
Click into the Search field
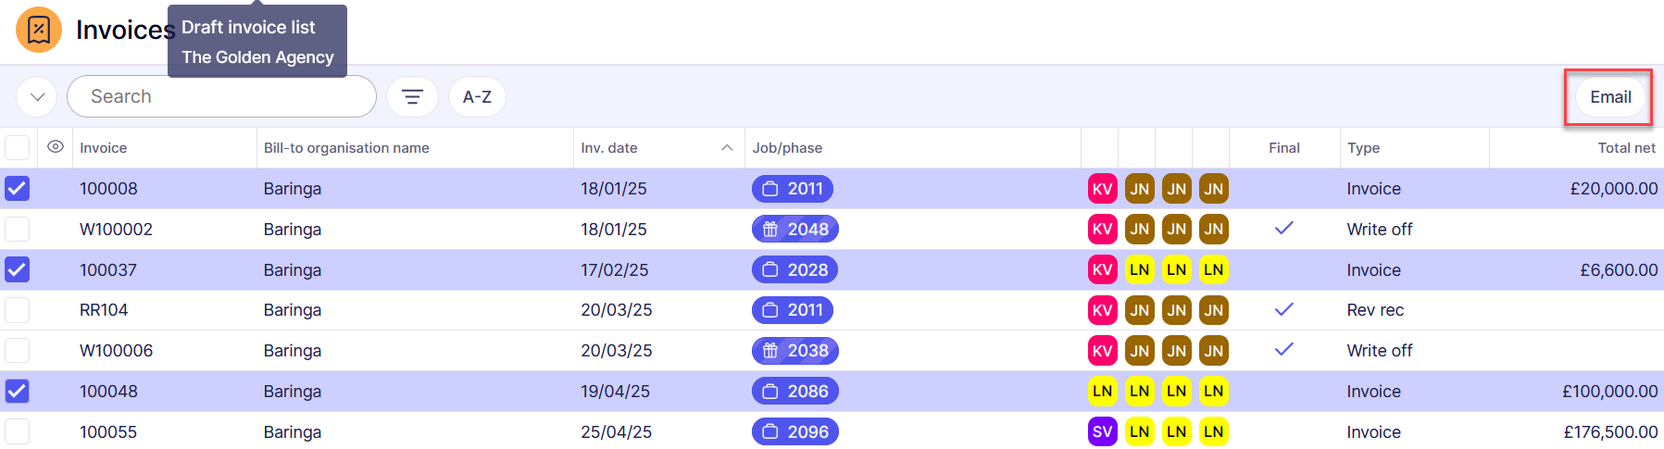[222, 96]
